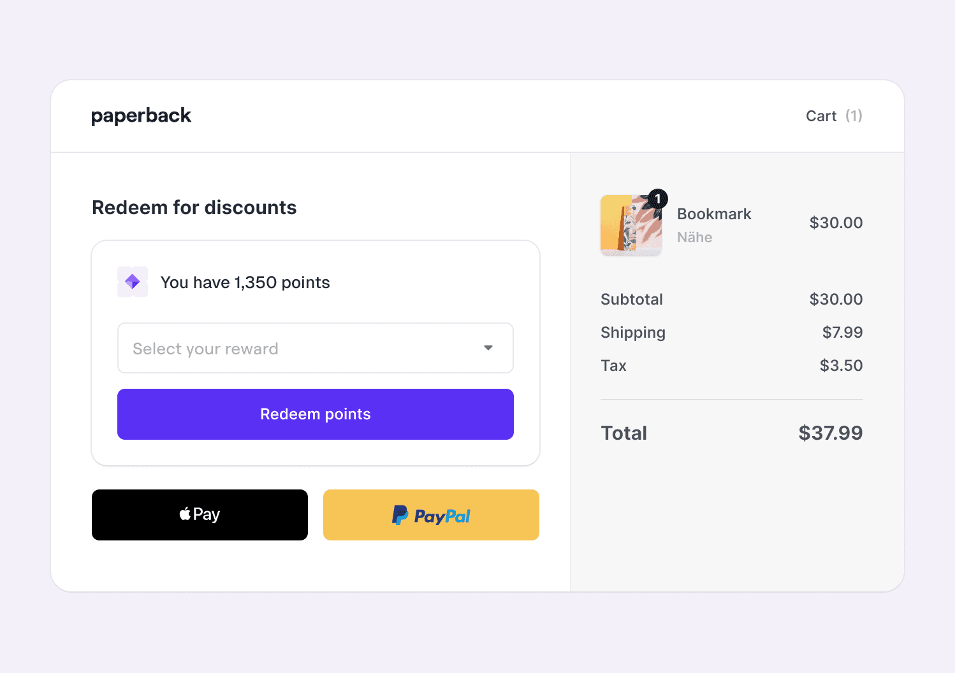Check out using Apple Pay text
Viewport: 955px width, 673px height.
pos(207,514)
